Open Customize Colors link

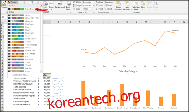20,75
